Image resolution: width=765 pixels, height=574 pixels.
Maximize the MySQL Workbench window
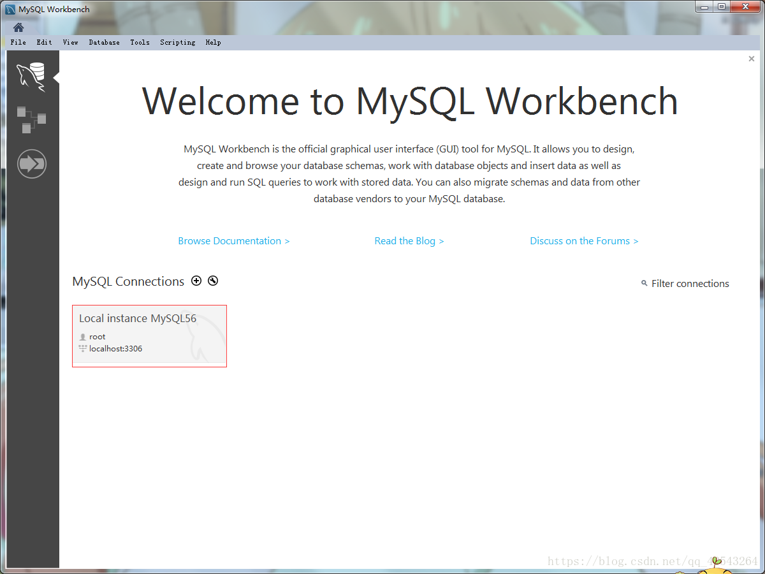[721, 7]
